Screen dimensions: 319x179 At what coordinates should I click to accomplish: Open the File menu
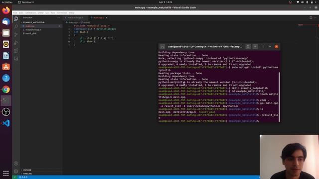15,13
